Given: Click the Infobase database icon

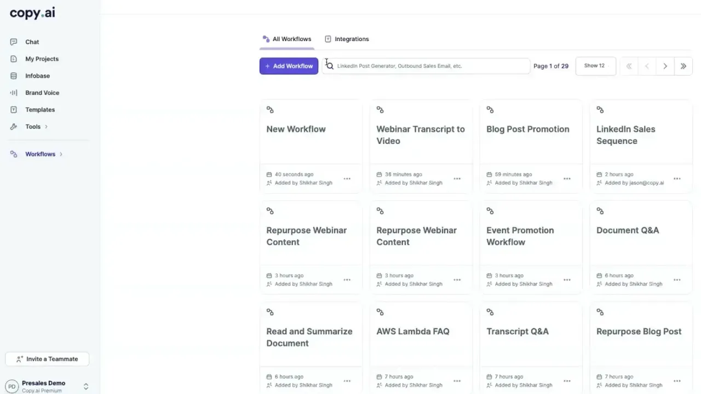Looking at the screenshot, I should tap(14, 76).
